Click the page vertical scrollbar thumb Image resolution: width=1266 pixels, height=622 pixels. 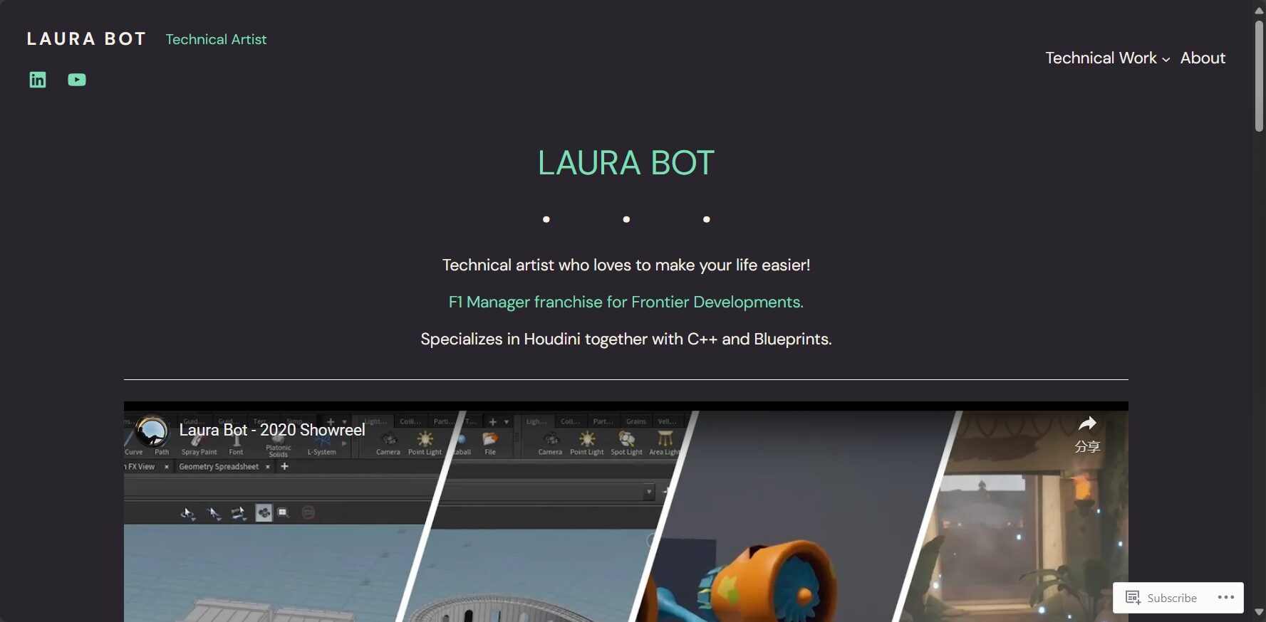coord(1259,75)
